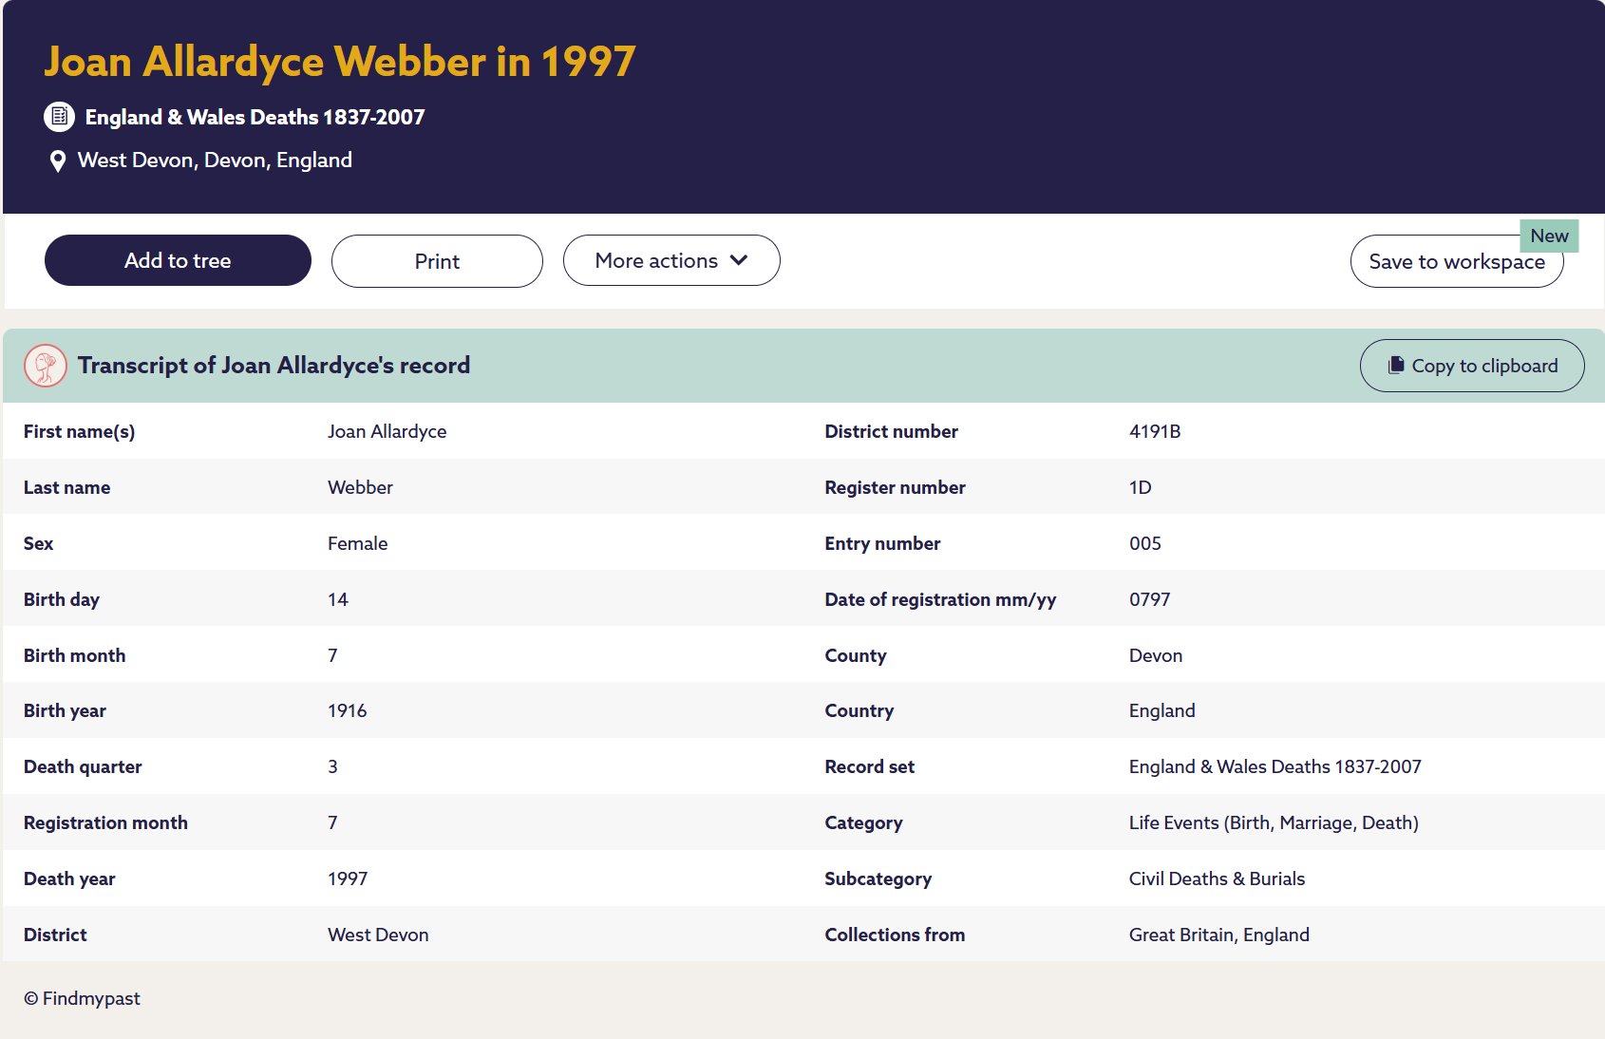Select the Birth month value 7
Viewport: 1605px width, 1039px height.
coord(332,655)
